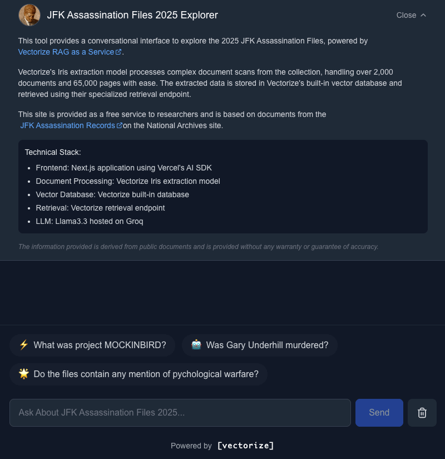This screenshot has height=459, width=445.
Task: Click the robot emoji suggestion icon
Action: coord(196,345)
